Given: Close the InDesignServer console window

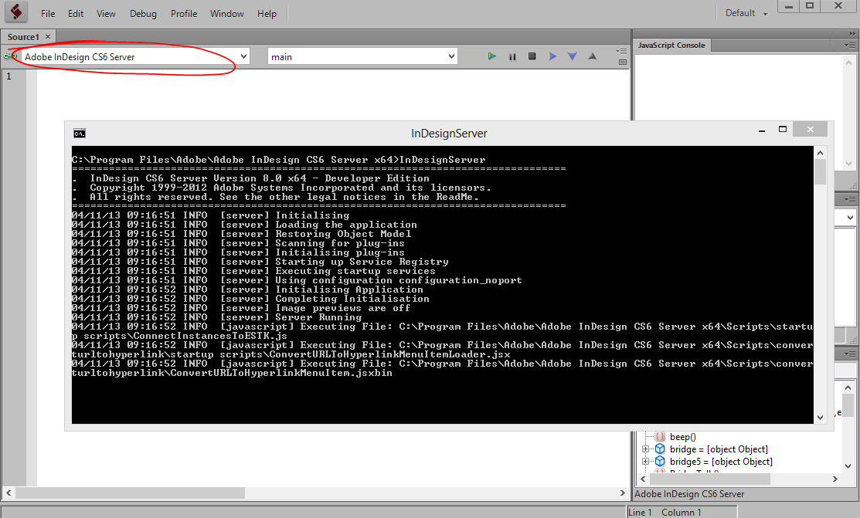Looking at the screenshot, I should (x=810, y=130).
